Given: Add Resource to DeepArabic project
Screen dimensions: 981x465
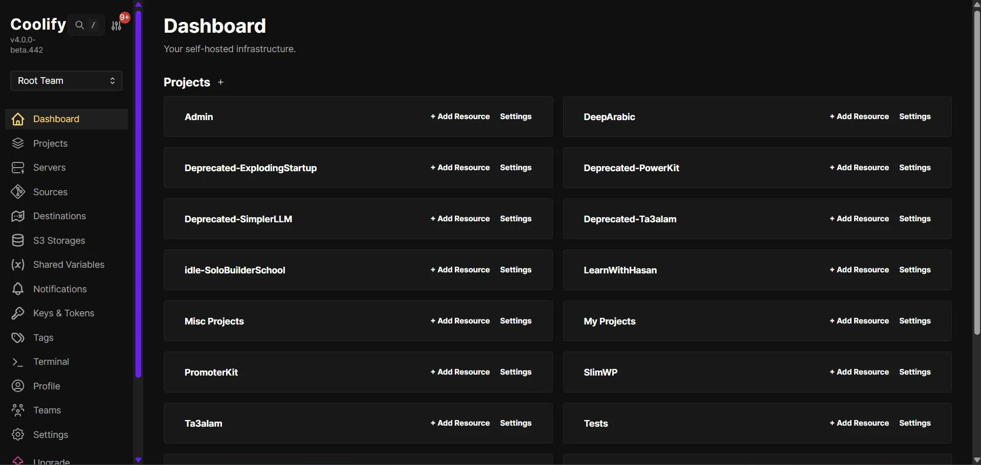Looking at the screenshot, I should click(860, 117).
